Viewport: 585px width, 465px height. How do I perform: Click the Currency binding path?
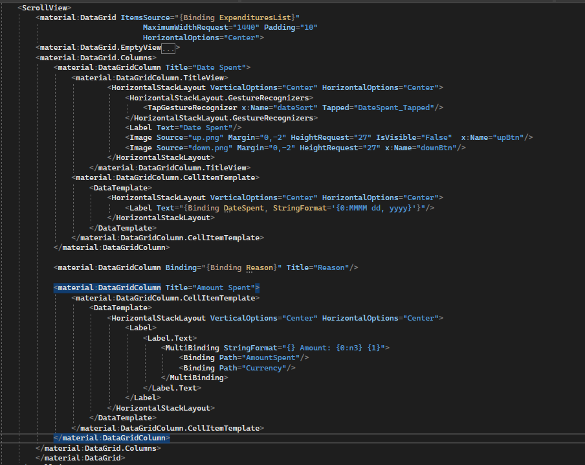pos(263,367)
